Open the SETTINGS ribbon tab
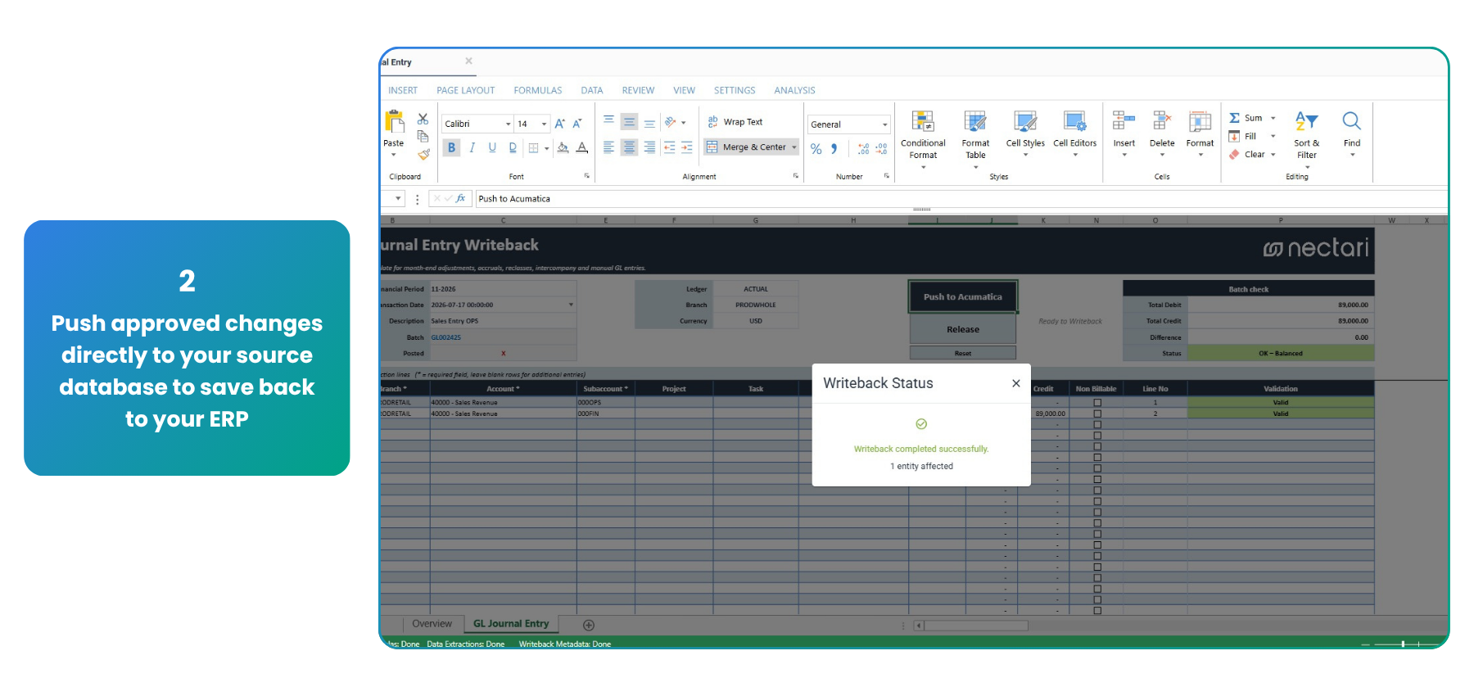This screenshot has width=1474, height=696. 735,90
